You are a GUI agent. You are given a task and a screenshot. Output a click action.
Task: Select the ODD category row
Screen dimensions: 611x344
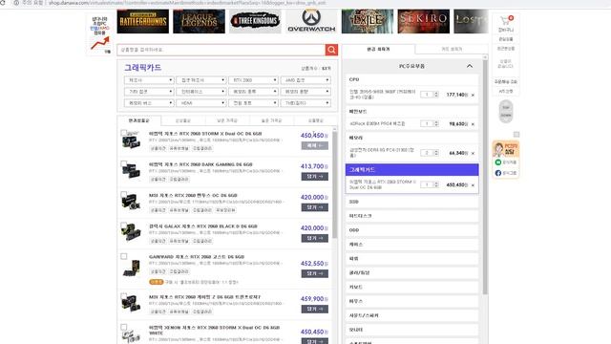click(x=411, y=230)
